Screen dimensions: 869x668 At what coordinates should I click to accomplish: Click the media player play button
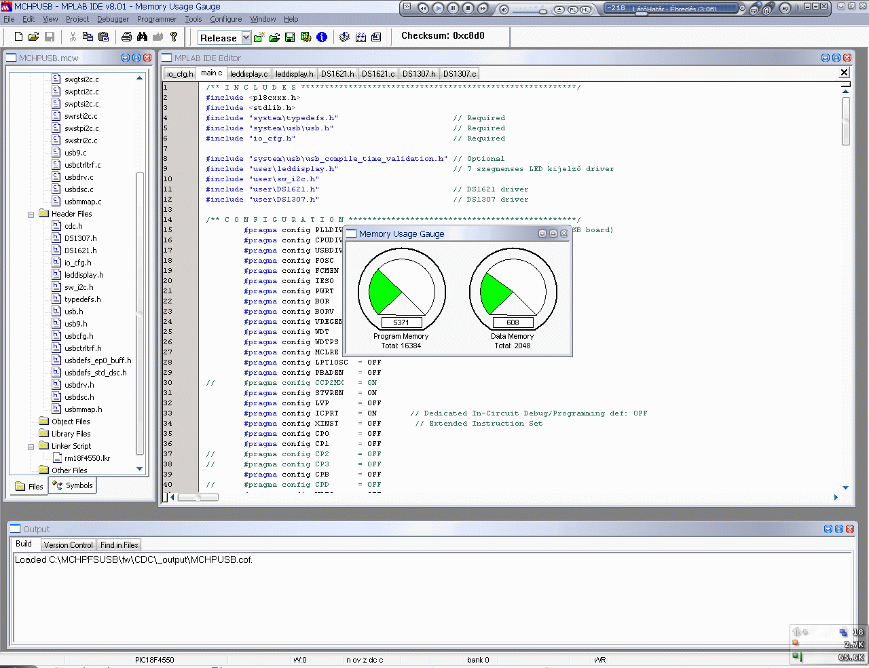439,8
